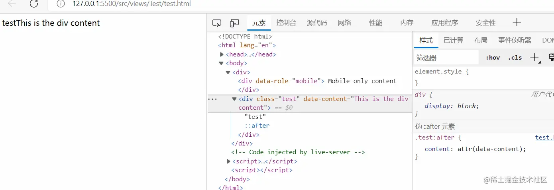
Task: Select the html lang="en" node
Action: tap(247, 45)
